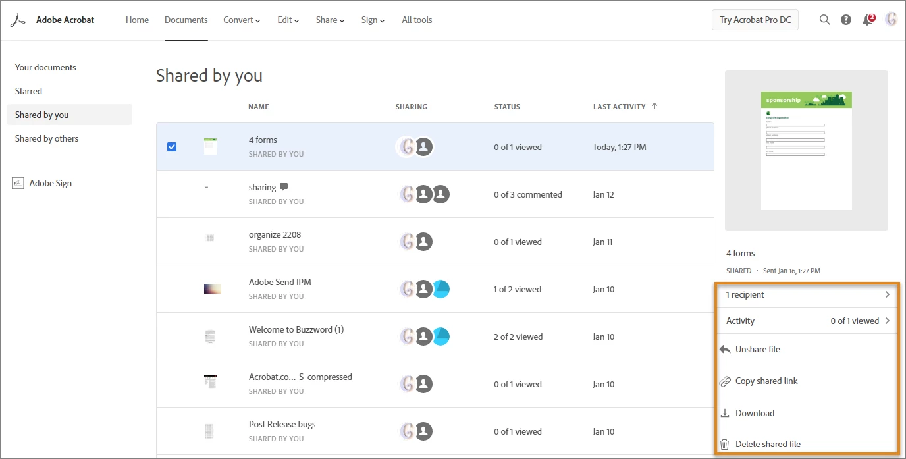Click sharing avatars in Post Release bugs row
The width and height of the screenshot is (906, 459).
pyautogui.click(x=416, y=431)
